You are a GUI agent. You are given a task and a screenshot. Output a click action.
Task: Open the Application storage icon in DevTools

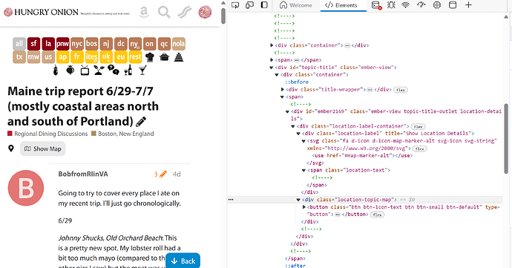point(453,5)
